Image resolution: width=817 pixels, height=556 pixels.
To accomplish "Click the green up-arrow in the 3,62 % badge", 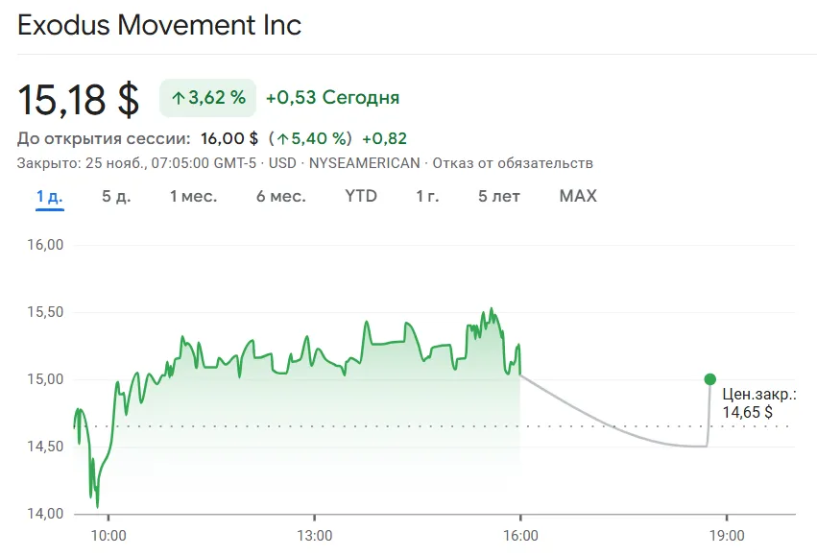I will pyautogui.click(x=178, y=98).
